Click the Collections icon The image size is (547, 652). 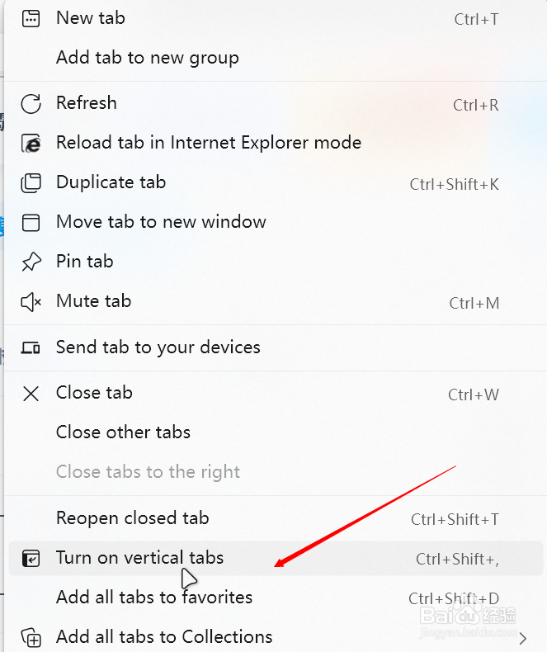point(31,637)
